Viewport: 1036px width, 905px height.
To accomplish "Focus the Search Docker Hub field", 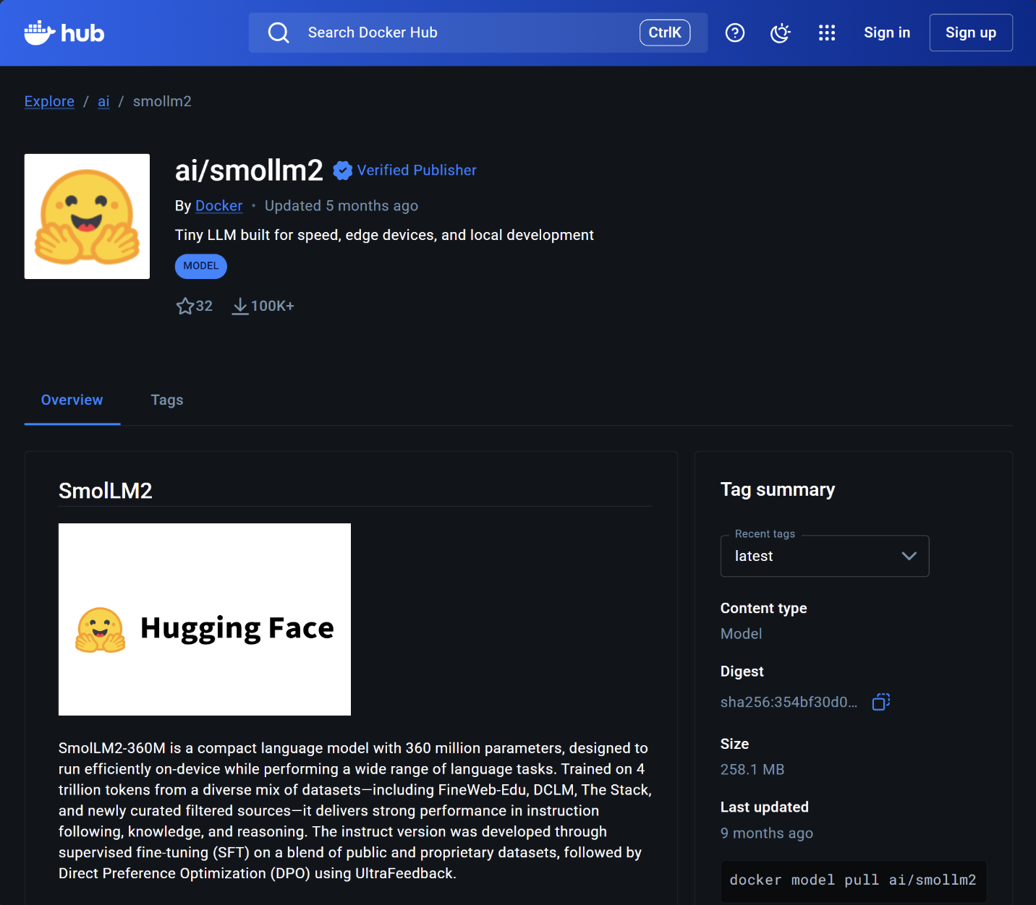I will click(478, 33).
